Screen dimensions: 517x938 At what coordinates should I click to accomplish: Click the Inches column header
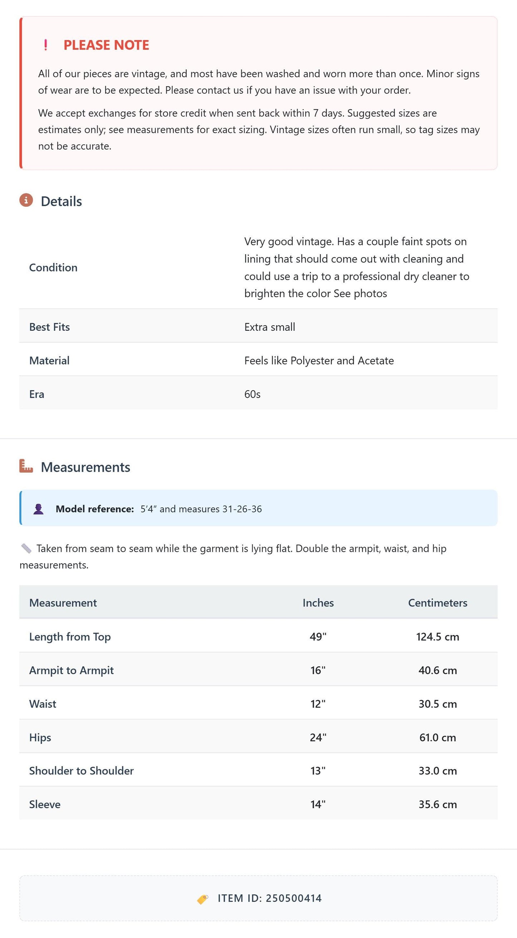(318, 603)
